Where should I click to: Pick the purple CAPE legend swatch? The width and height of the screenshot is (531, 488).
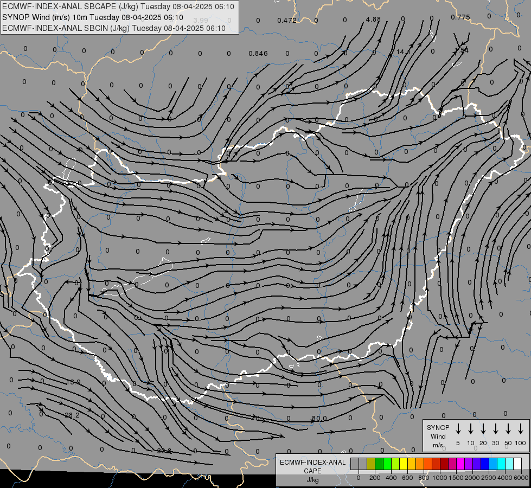tap(468, 464)
